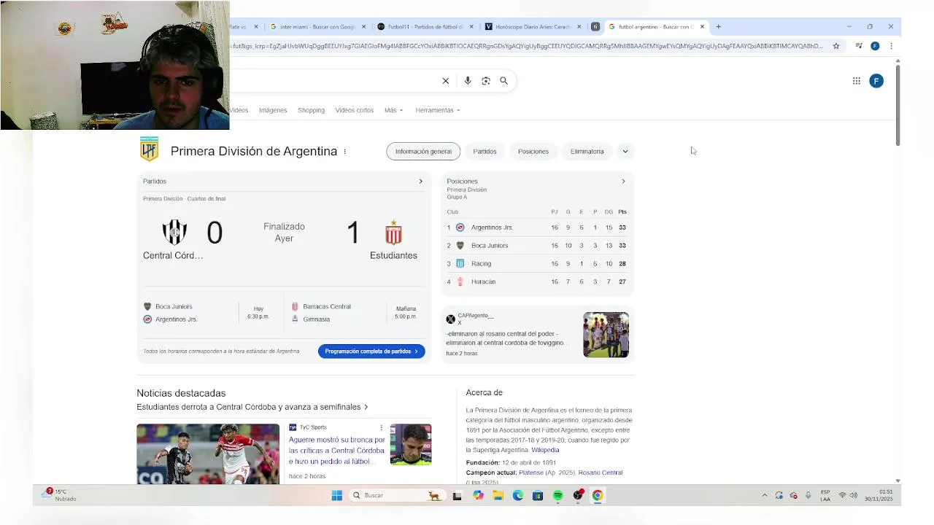Submit search with magnifying glass icon
934x525 pixels.
(503, 81)
